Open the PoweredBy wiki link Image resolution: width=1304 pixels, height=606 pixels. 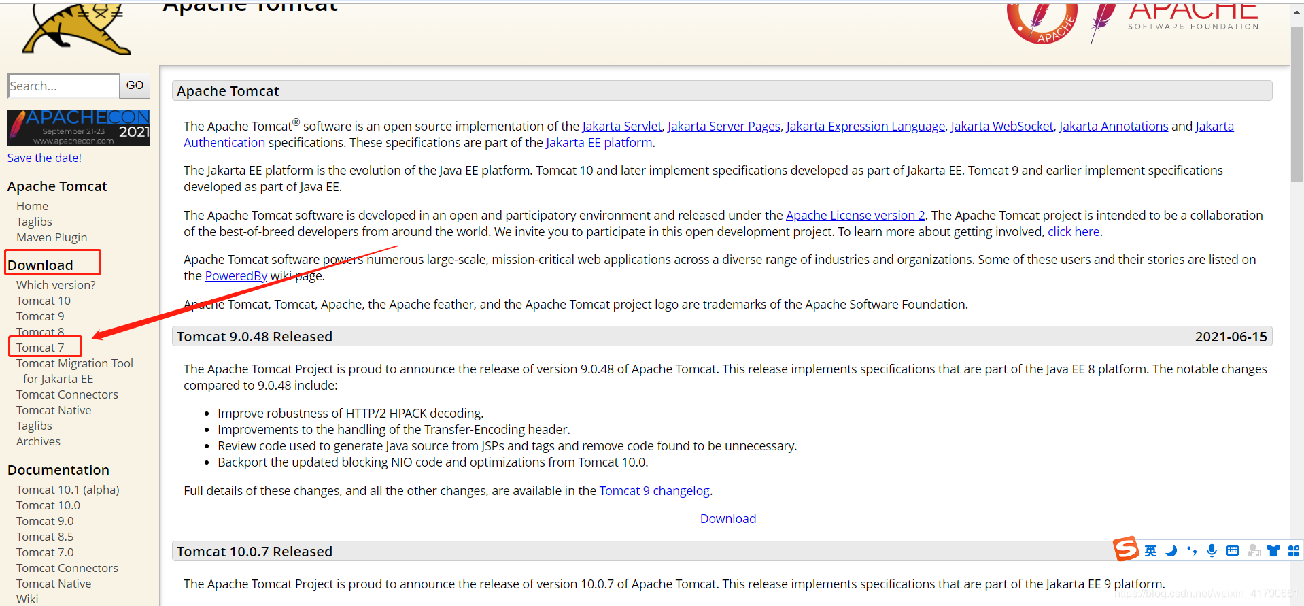point(236,275)
